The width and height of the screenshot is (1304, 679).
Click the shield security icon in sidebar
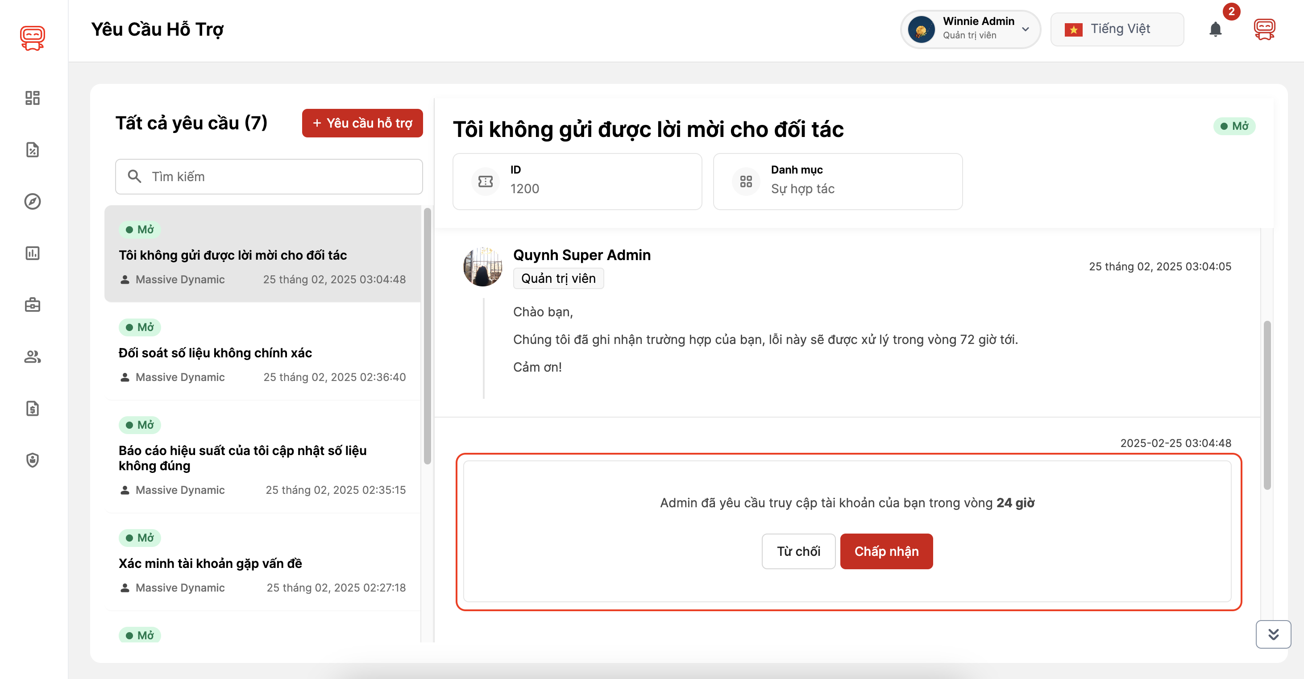point(33,460)
